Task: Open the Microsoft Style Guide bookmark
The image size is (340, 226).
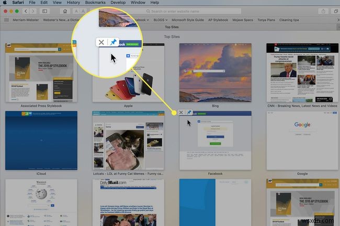Action: 188,20
